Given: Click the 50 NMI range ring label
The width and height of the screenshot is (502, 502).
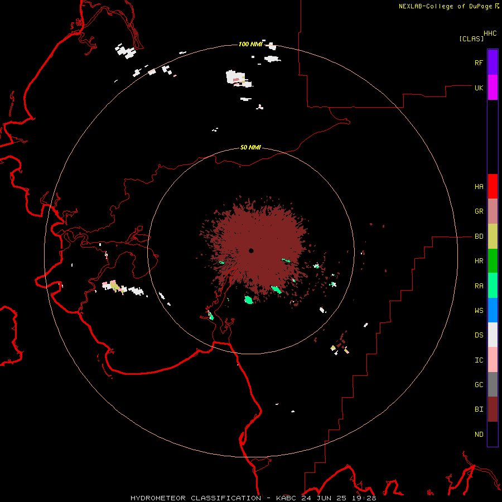Looking at the screenshot, I should click(250, 147).
